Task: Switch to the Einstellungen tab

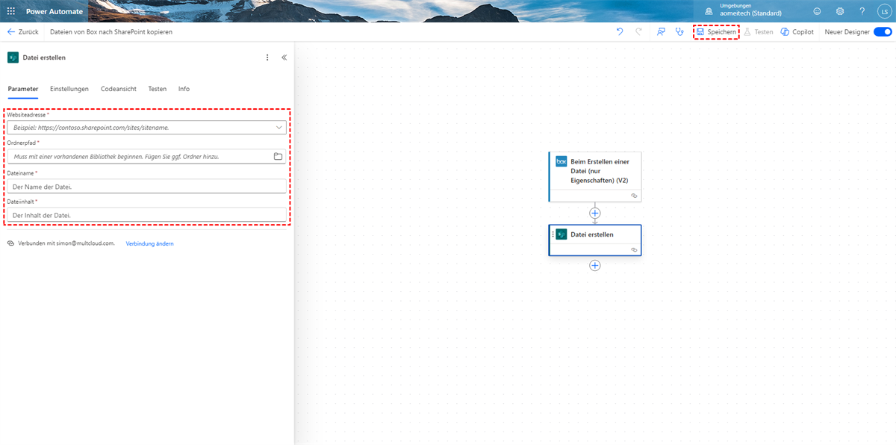Action: click(x=69, y=89)
